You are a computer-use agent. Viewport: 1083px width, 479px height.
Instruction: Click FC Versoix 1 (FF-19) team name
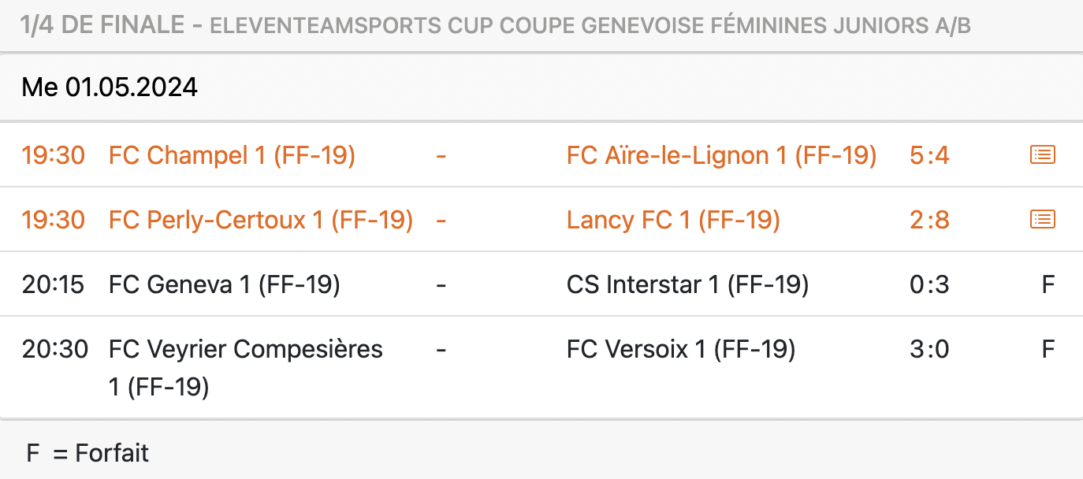pos(680,349)
